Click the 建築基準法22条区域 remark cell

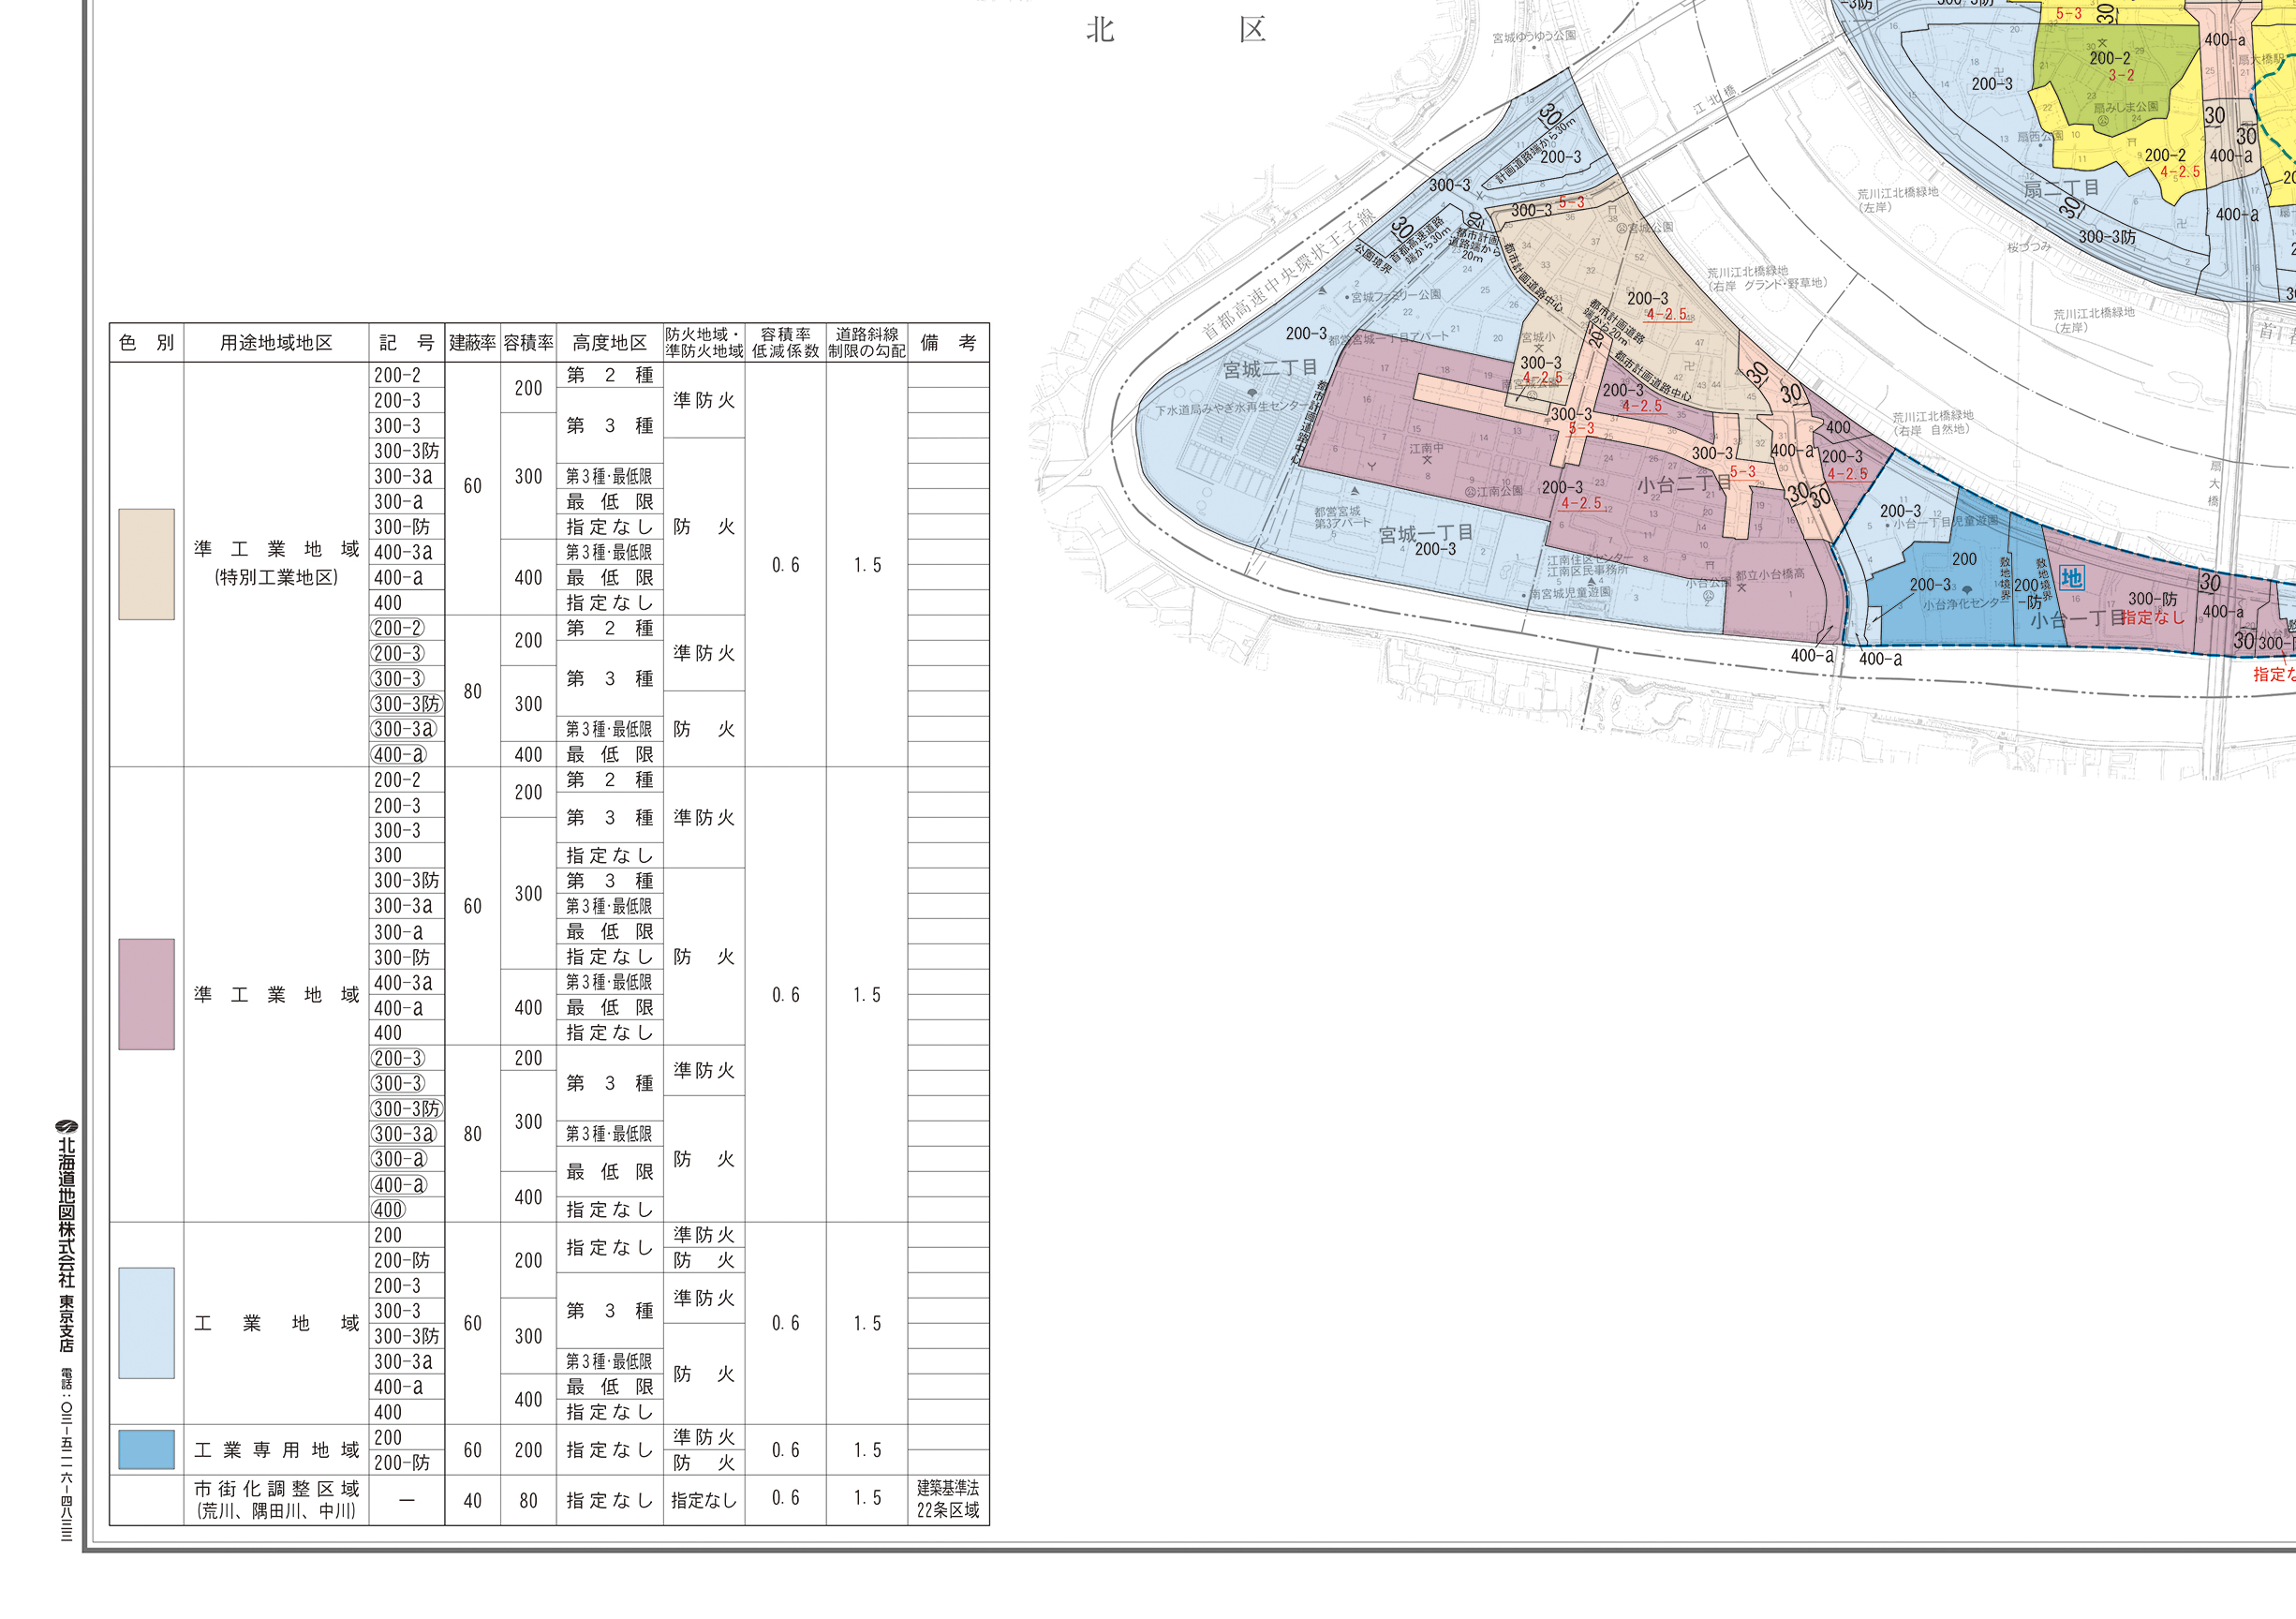(x=947, y=1499)
